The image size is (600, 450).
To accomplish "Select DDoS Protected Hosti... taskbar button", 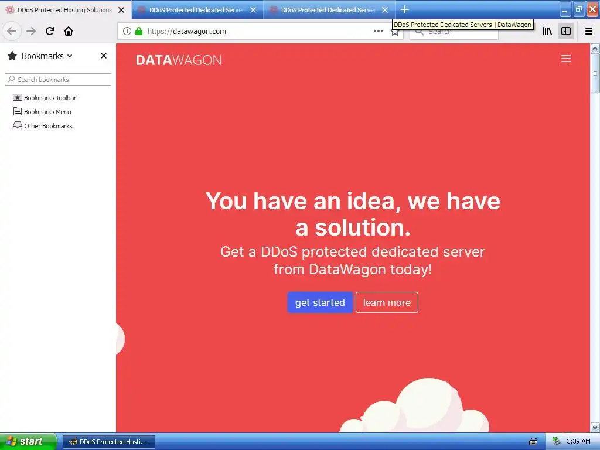I will point(109,442).
